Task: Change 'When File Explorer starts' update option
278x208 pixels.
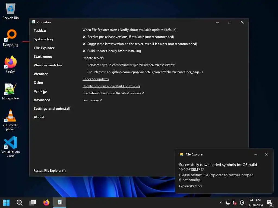Action: point(129,30)
